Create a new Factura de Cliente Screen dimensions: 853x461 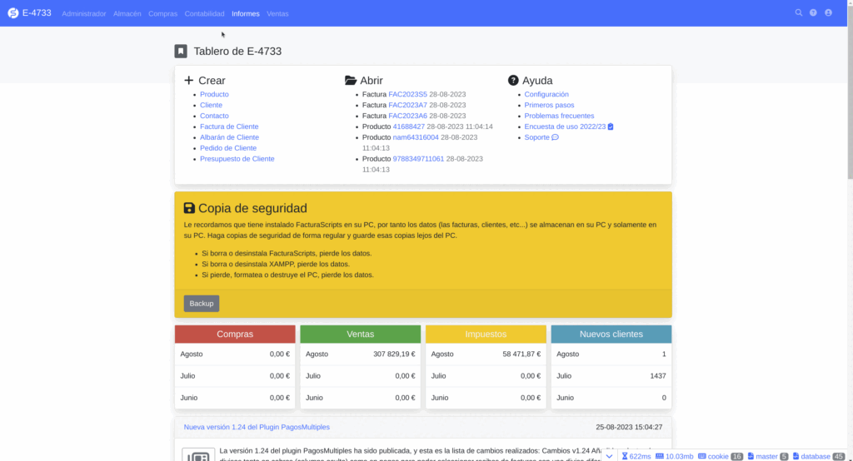click(x=229, y=126)
